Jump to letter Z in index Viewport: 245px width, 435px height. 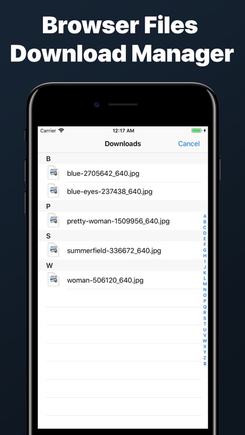click(205, 358)
